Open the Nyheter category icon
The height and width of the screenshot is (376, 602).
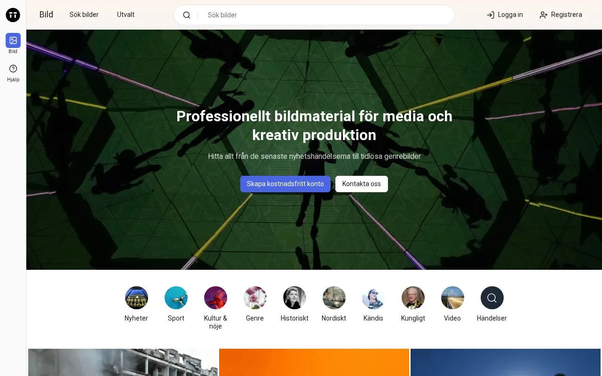tap(136, 298)
